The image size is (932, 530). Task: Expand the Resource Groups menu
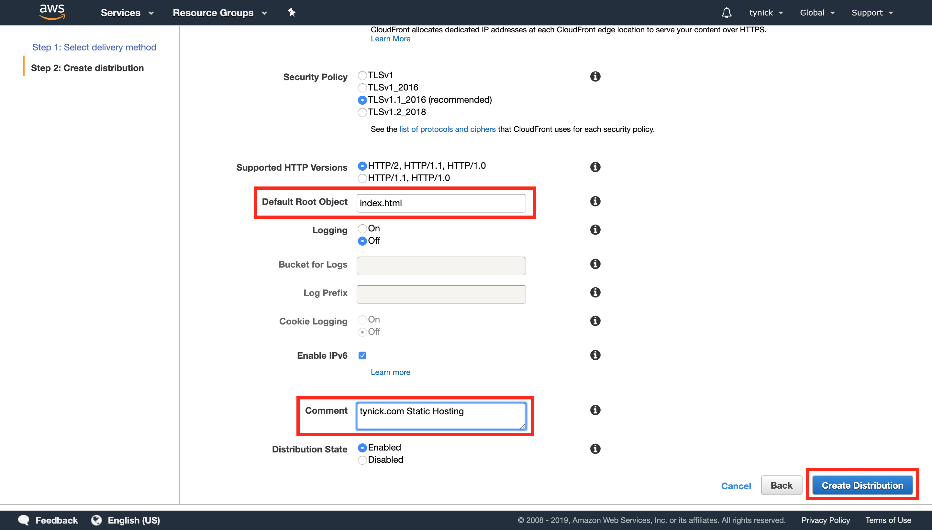coord(220,13)
